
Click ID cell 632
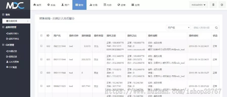48,46
